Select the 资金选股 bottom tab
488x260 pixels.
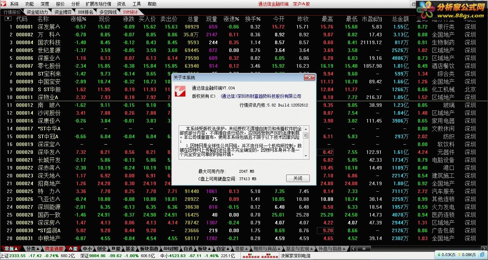coord(54,249)
